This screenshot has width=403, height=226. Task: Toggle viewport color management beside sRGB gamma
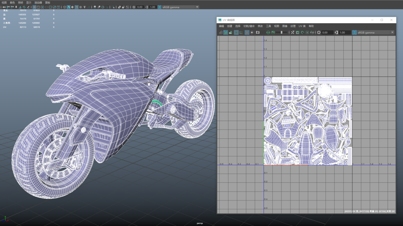click(x=160, y=7)
